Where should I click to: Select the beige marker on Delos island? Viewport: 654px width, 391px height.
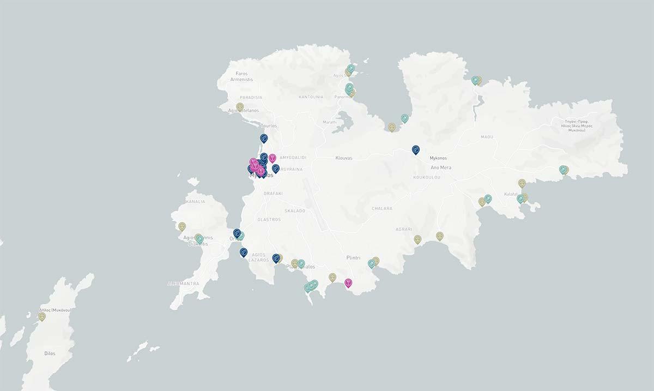(42, 316)
